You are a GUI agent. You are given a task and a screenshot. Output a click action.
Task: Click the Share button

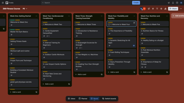(173, 9)
